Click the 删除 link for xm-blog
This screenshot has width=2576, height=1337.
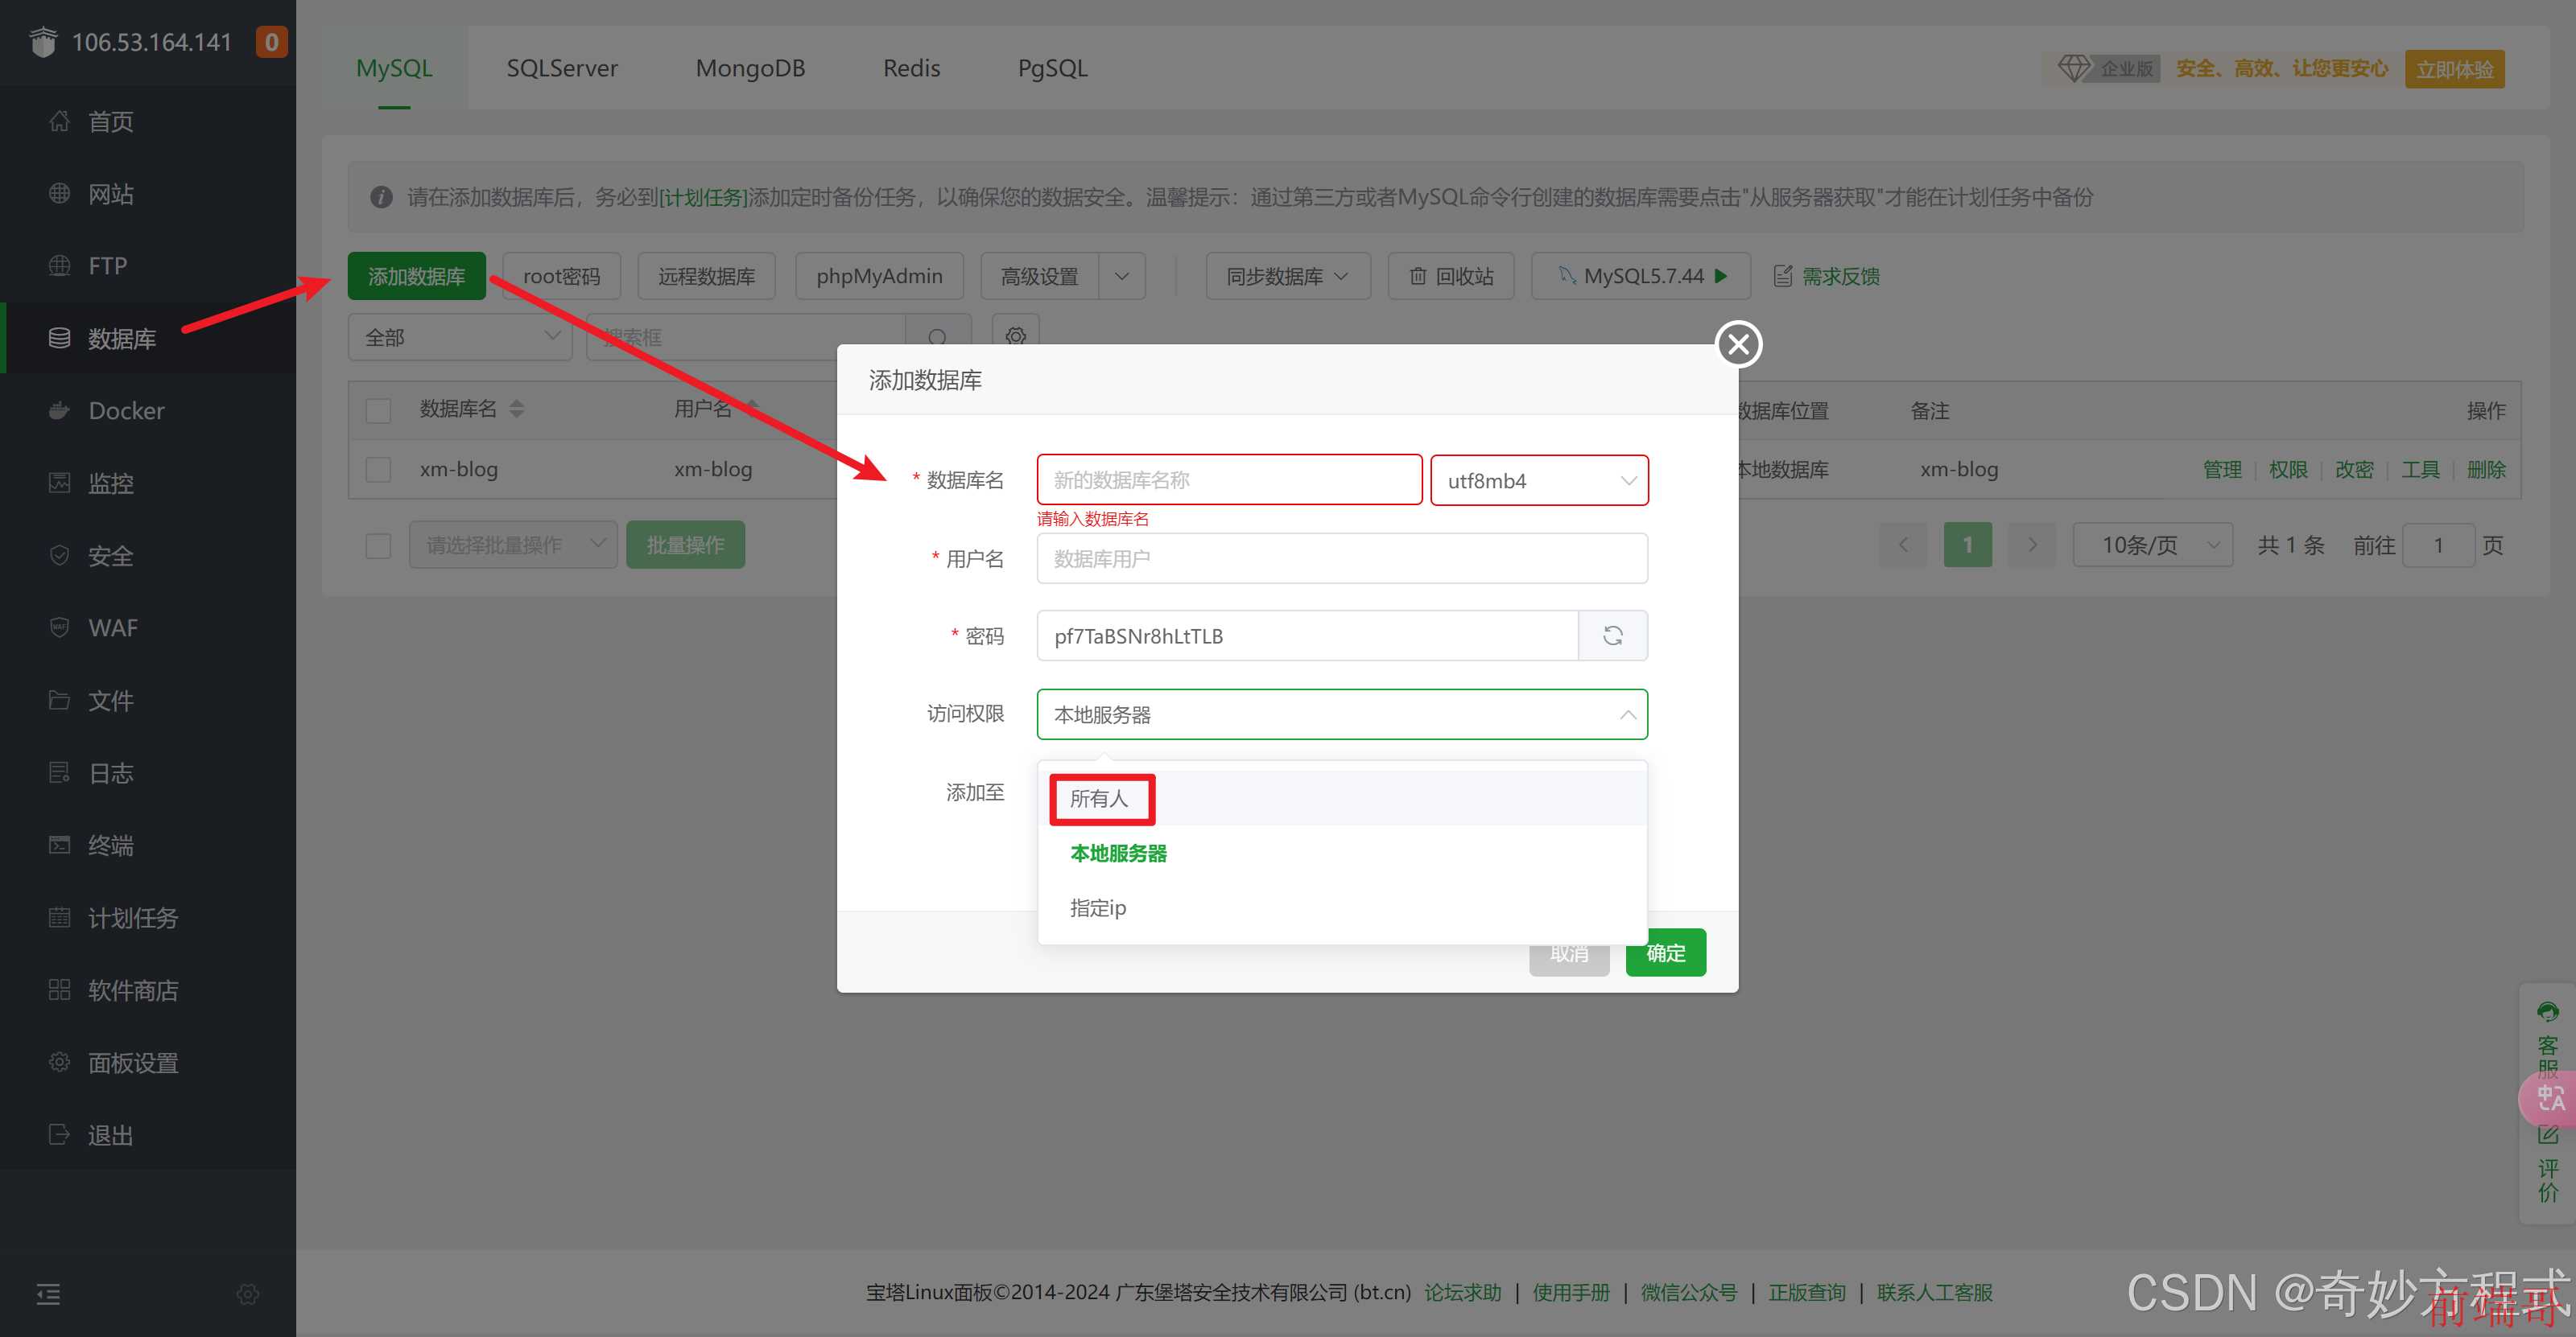point(2486,470)
